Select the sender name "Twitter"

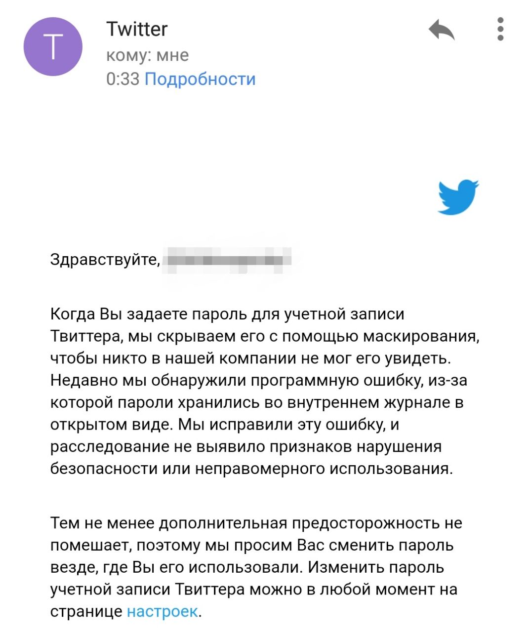click(x=137, y=29)
